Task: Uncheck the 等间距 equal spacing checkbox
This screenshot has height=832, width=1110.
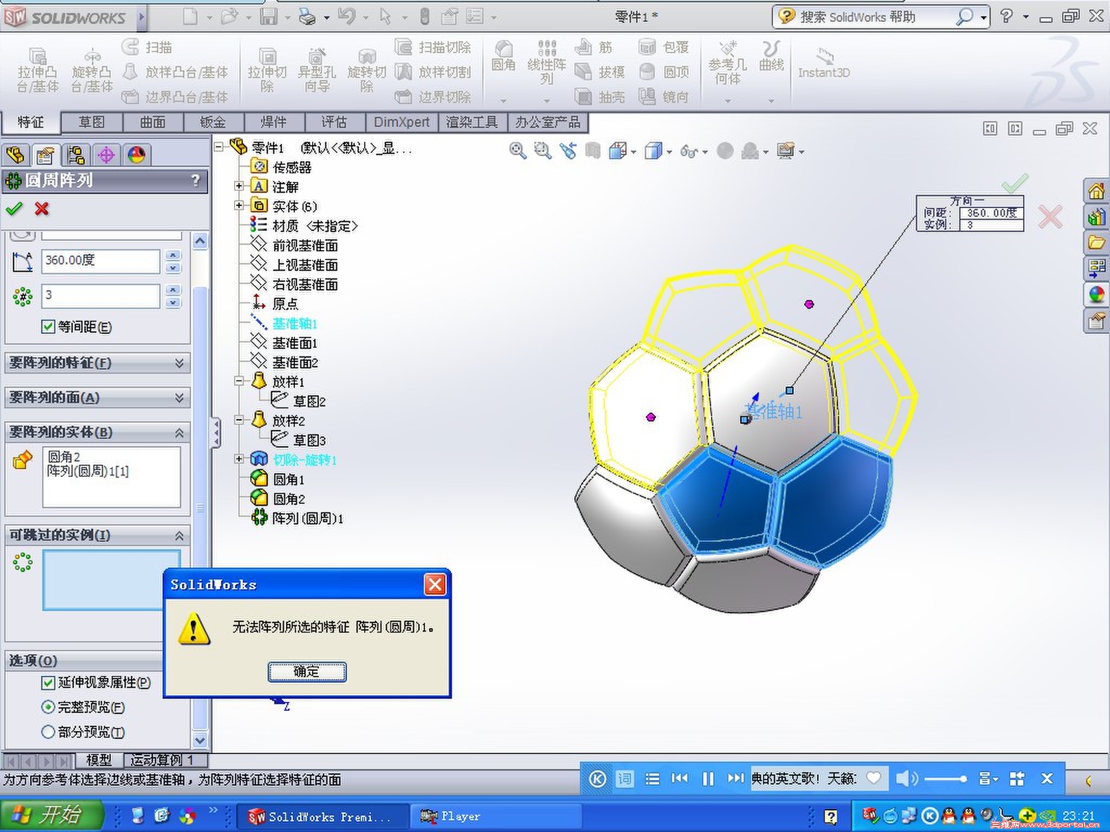Action: point(48,327)
